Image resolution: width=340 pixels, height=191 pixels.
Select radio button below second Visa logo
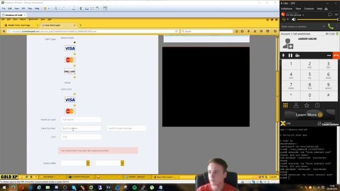point(74,106)
